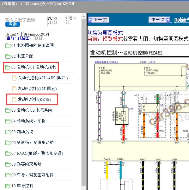Click left arrow icon on 上一页 button

pos(90,20)
